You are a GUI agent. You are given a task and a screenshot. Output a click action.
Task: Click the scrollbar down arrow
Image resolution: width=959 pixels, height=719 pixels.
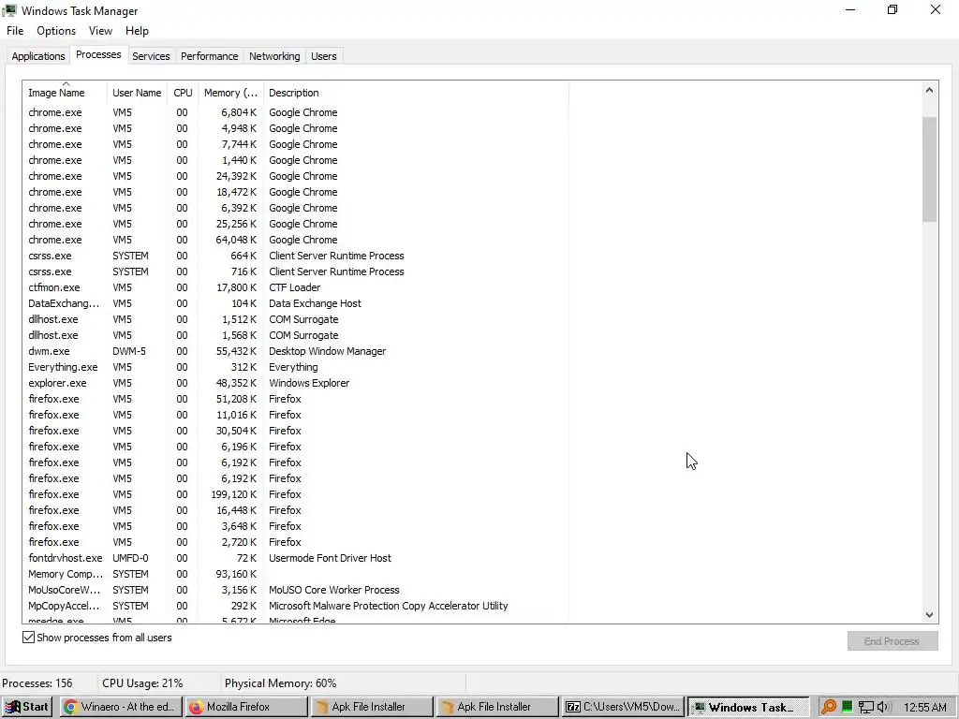929,615
